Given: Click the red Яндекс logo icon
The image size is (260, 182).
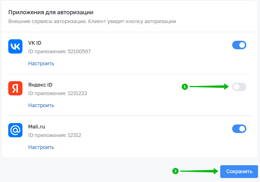Looking at the screenshot, I should [15, 88].
